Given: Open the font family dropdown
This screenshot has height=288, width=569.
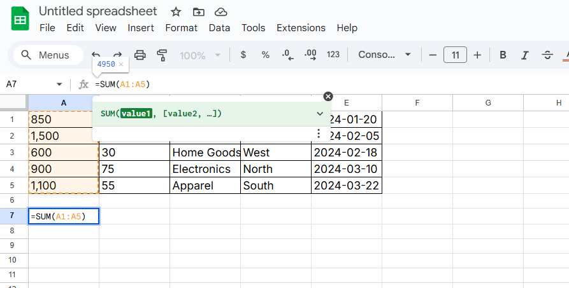Looking at the screenshot, I should pos(384,55).
